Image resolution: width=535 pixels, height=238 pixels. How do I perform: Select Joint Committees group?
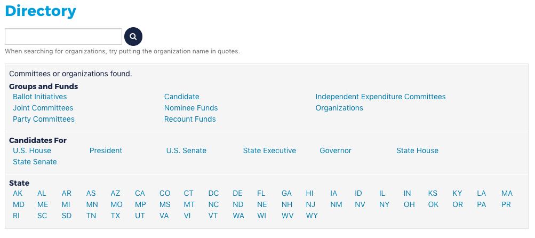tap(43, 108)
